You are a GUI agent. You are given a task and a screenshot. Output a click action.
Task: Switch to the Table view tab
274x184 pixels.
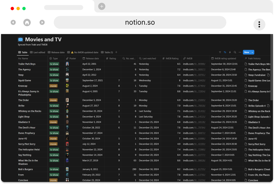pyautogui.click(x=23, y=52)
